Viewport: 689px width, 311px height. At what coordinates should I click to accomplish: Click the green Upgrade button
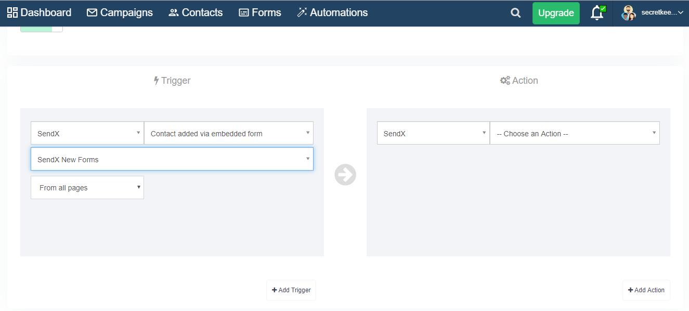[x=556, y=14]
